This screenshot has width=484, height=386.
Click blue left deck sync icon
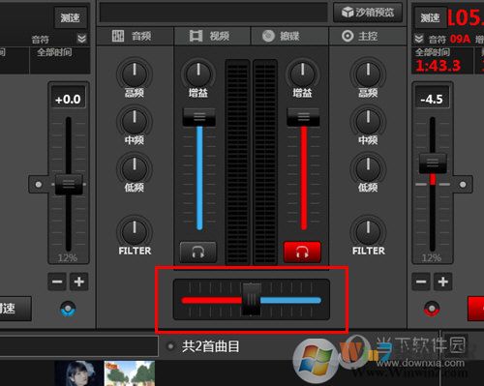coord(68,309)
